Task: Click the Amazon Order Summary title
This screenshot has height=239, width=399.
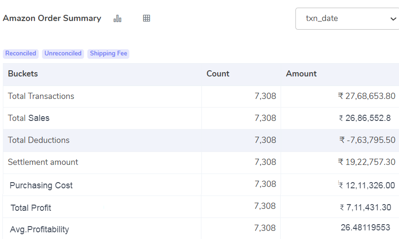Action: tap(52, 18)
